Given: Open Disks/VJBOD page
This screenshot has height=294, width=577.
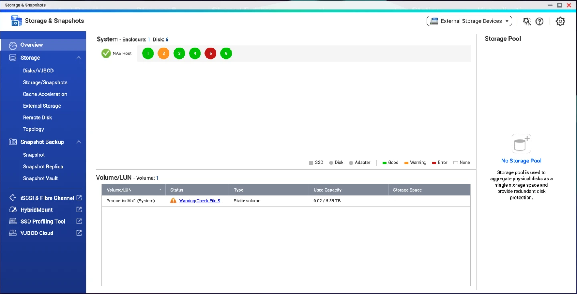Looking at the screenshot, I should (x=38, y=70).
